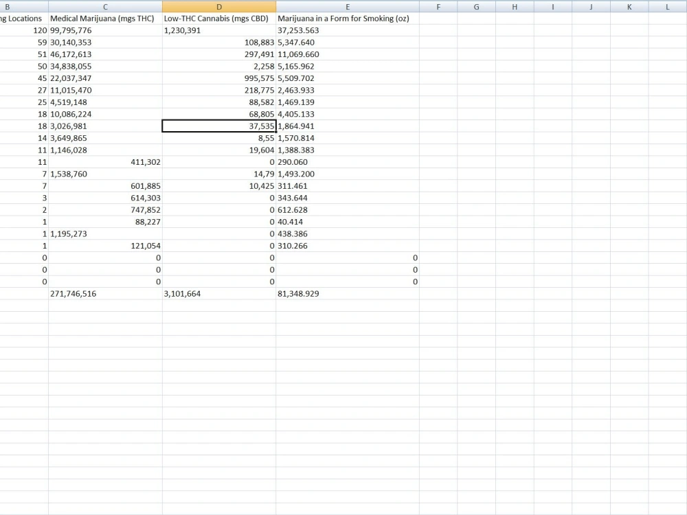Select cell with value 1,146,028

105,150
